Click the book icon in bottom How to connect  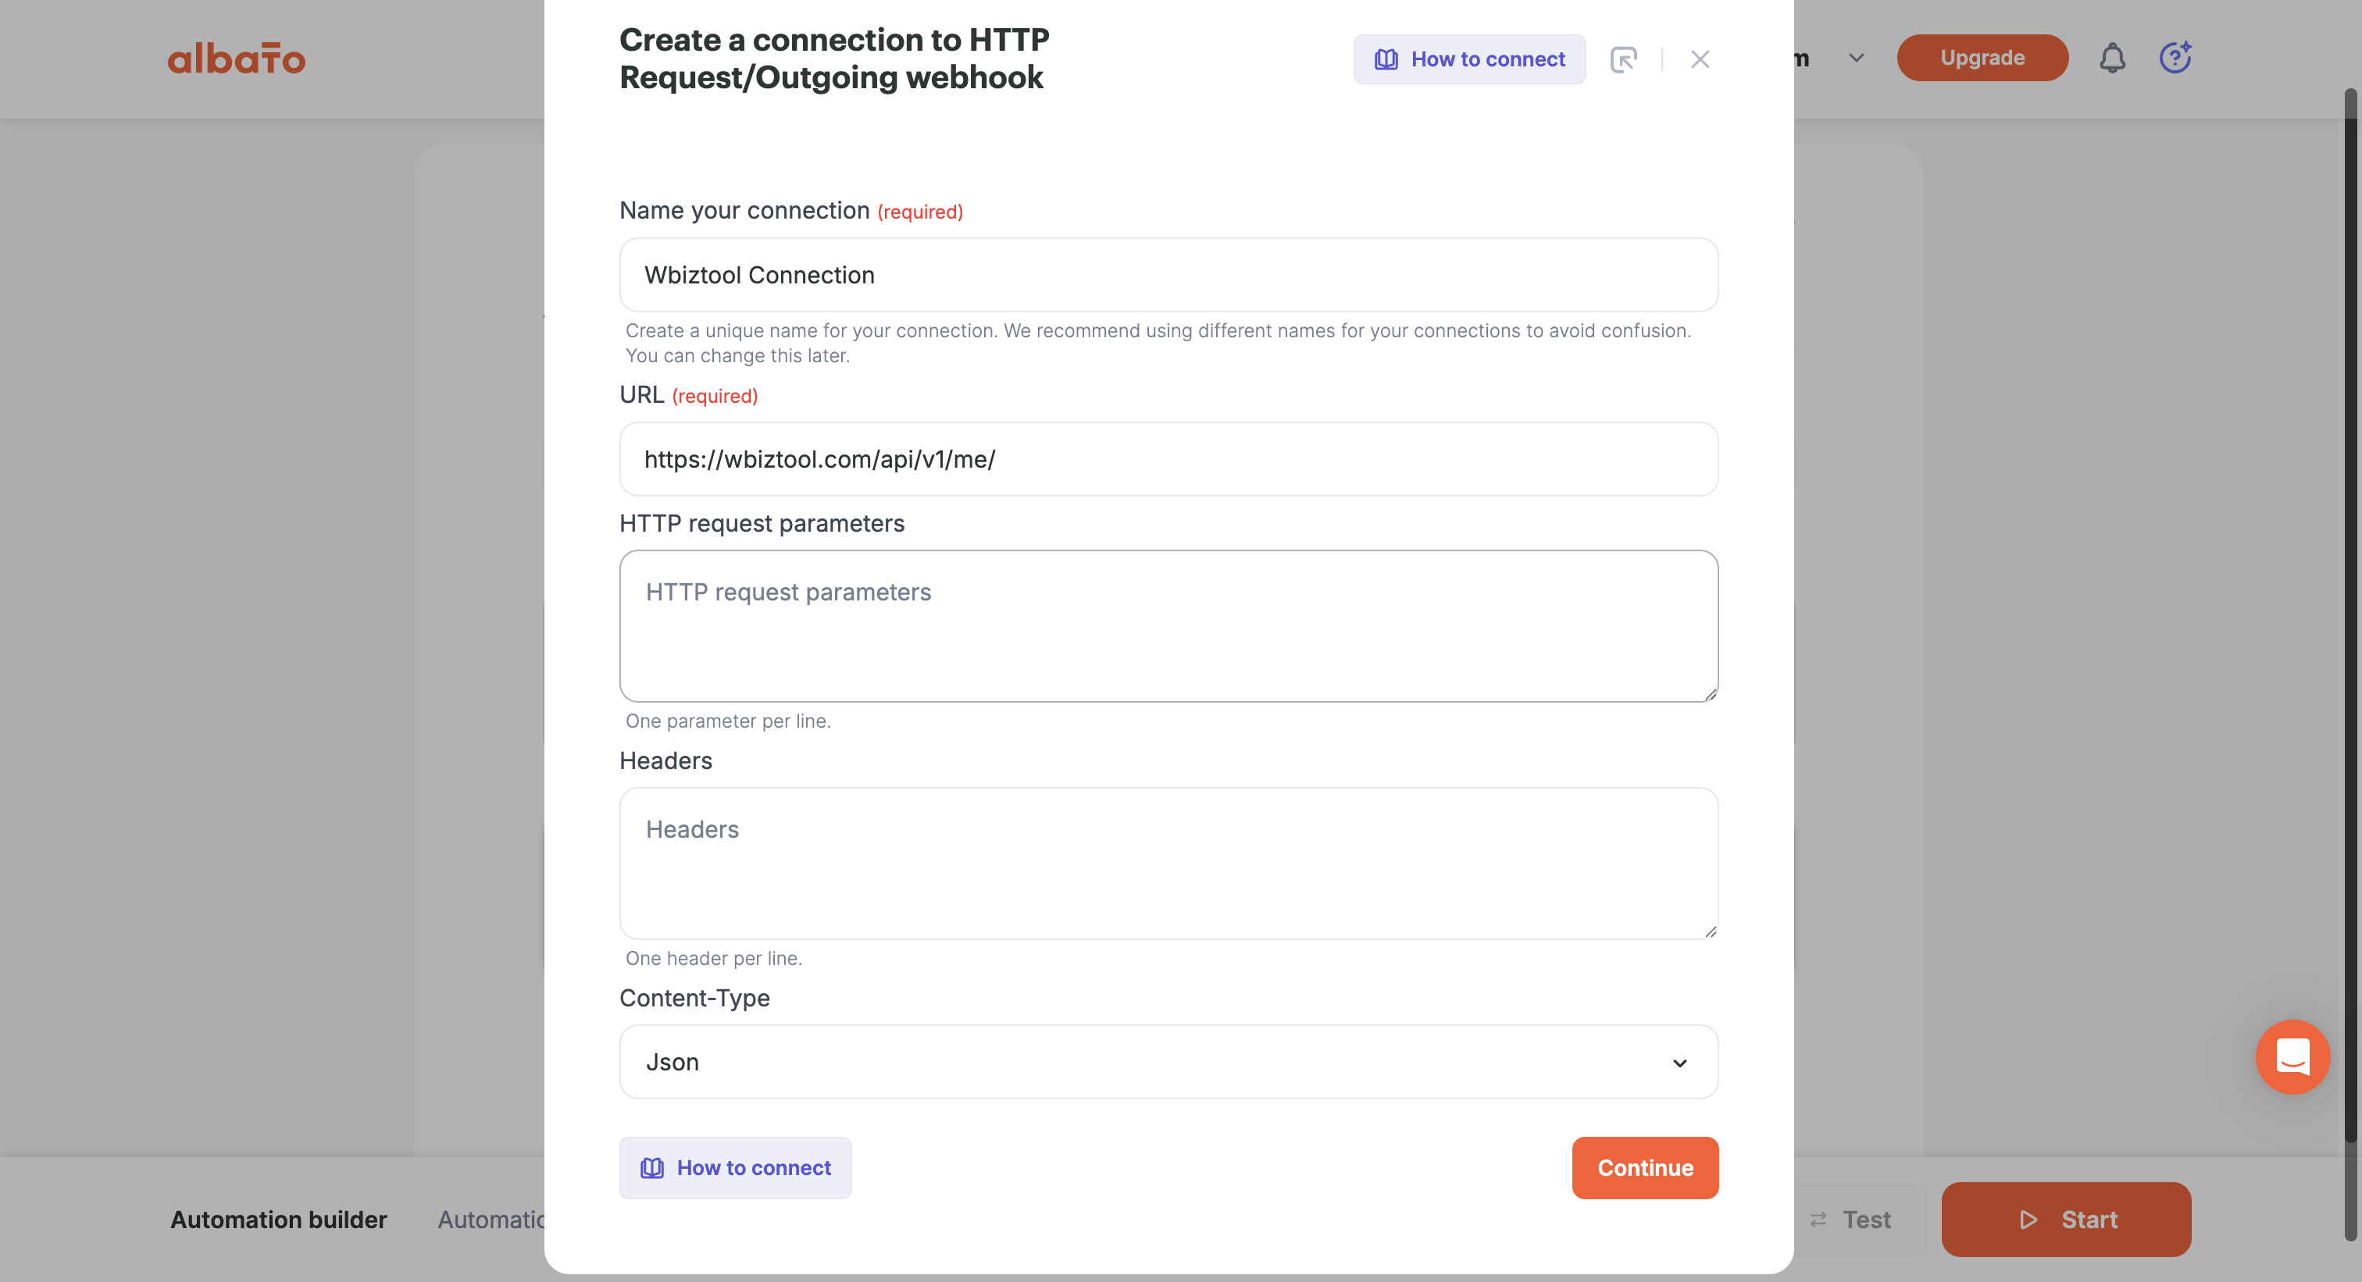tap(652, 1167)
